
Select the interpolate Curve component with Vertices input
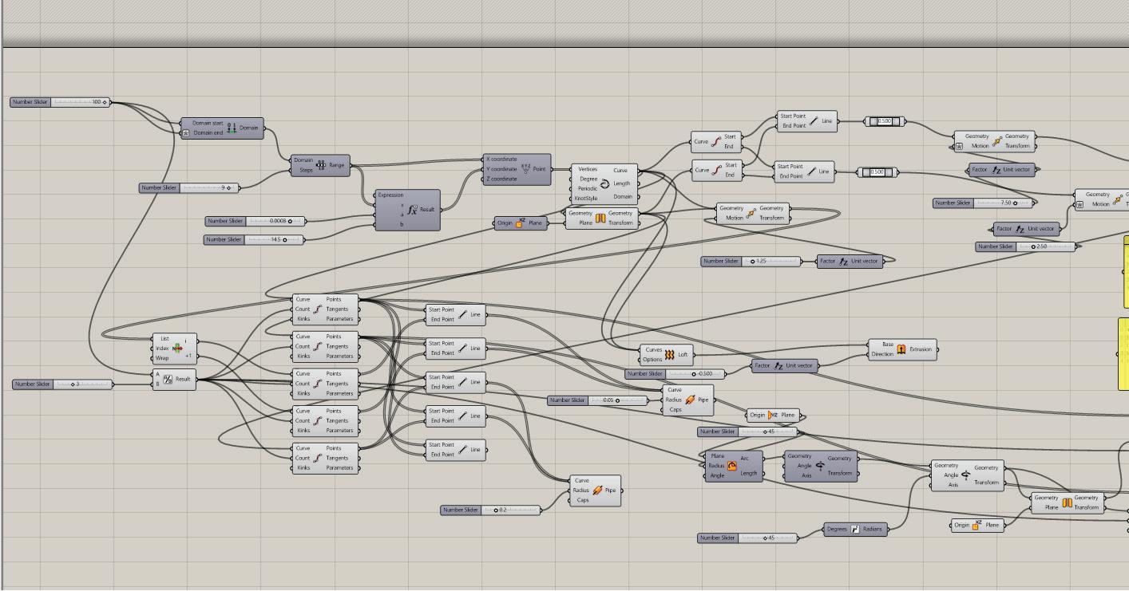604,183
